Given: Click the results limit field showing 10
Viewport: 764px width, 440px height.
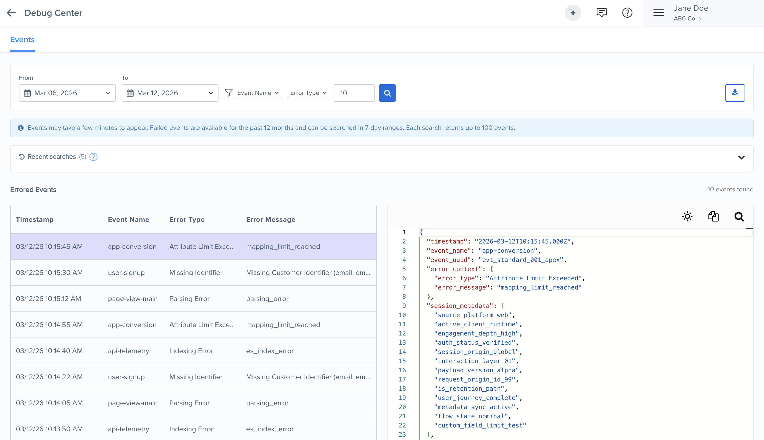Looking at the screenshot, I should pyautogui.click(x=354, y=93).
